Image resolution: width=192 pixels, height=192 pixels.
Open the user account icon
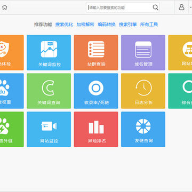click(181, 7)
